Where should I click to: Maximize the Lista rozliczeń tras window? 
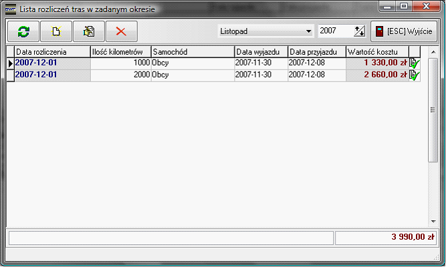pos(405,7)
